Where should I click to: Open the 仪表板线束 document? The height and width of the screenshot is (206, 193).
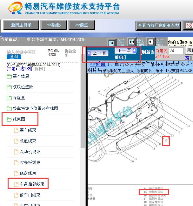30,162
